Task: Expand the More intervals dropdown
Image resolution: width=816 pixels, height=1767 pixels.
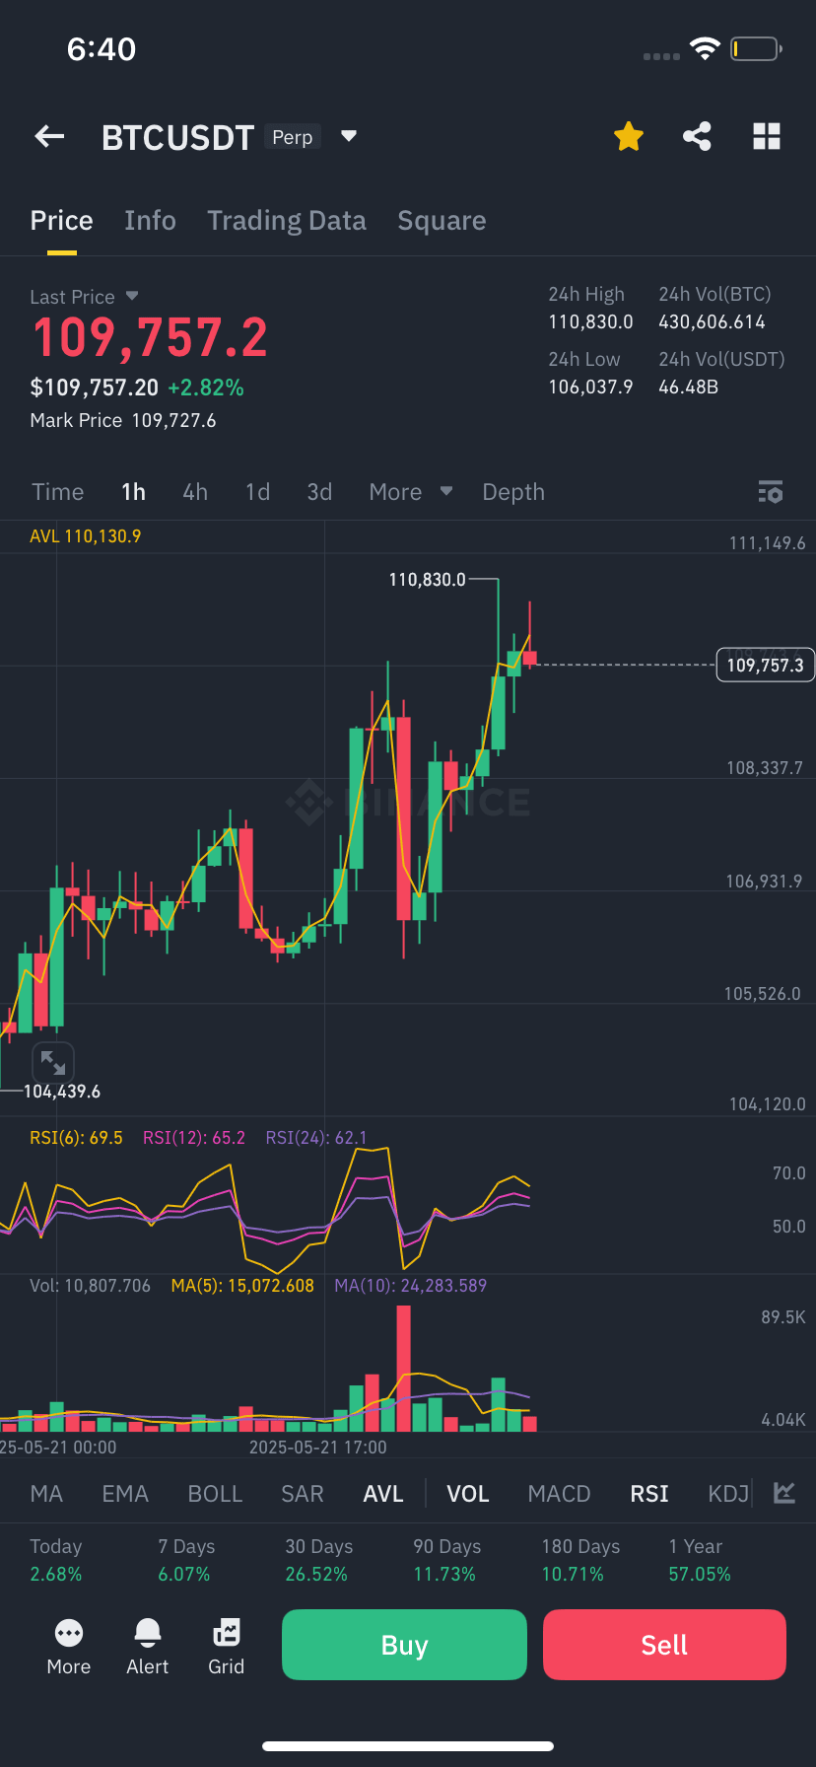Action: (410, 492)
